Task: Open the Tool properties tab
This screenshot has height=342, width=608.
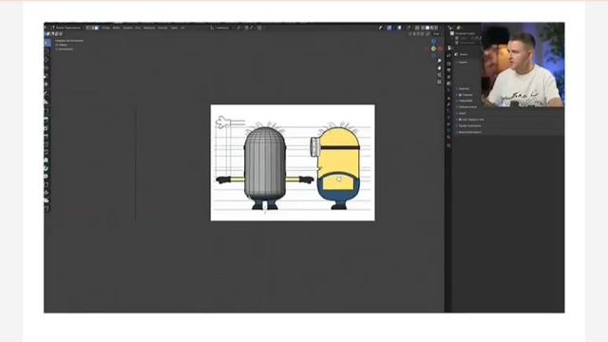Action: pyautogui.click(x=448, y=48)
